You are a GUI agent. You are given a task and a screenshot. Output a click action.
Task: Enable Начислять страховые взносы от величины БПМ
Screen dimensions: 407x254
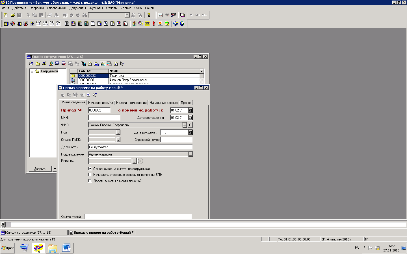click(90, 175)
